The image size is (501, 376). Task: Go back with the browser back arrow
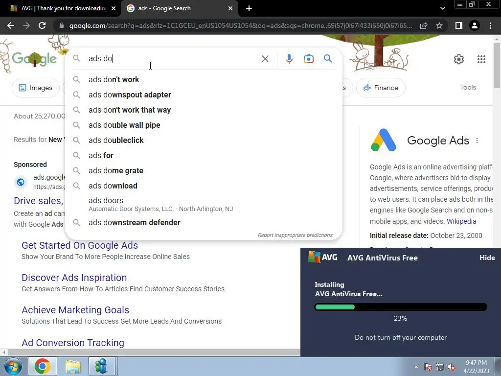(x=11, y=25)
